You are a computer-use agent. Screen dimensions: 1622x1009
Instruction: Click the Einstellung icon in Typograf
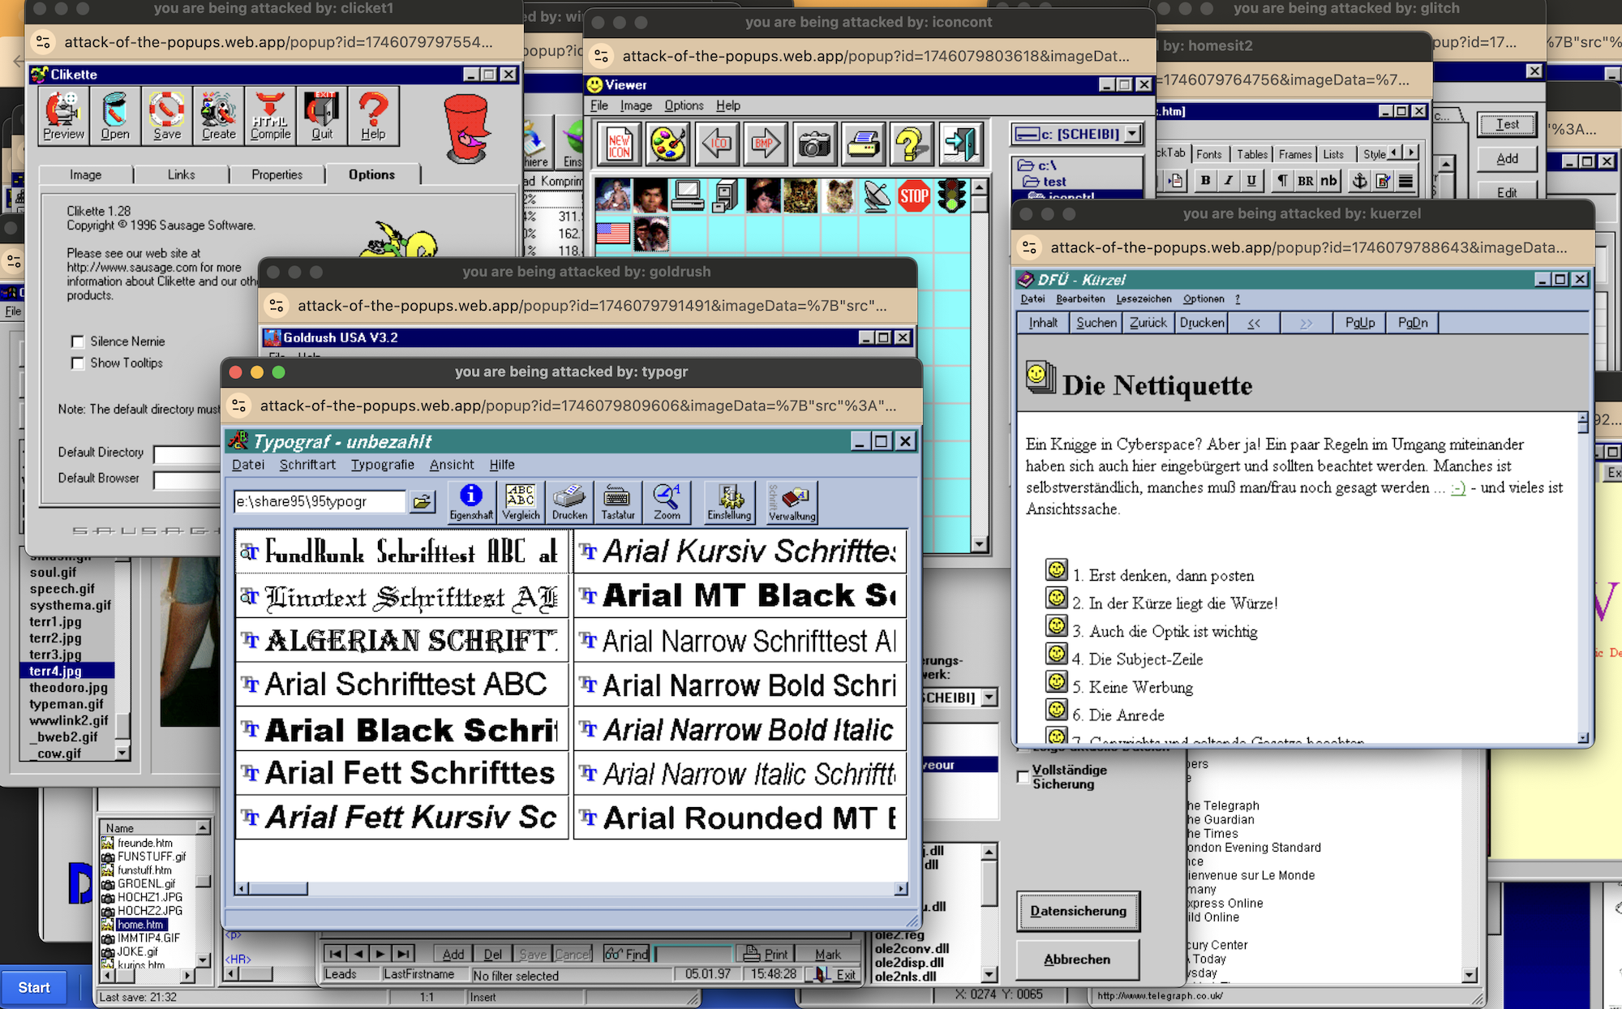(729, 502)
